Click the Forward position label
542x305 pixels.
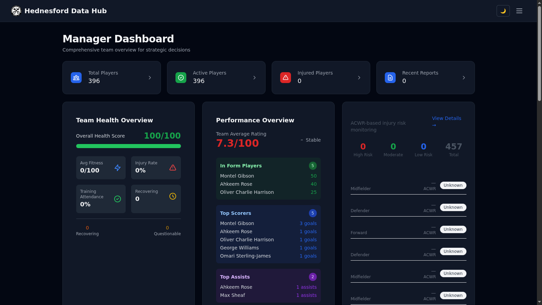[359, 233]
